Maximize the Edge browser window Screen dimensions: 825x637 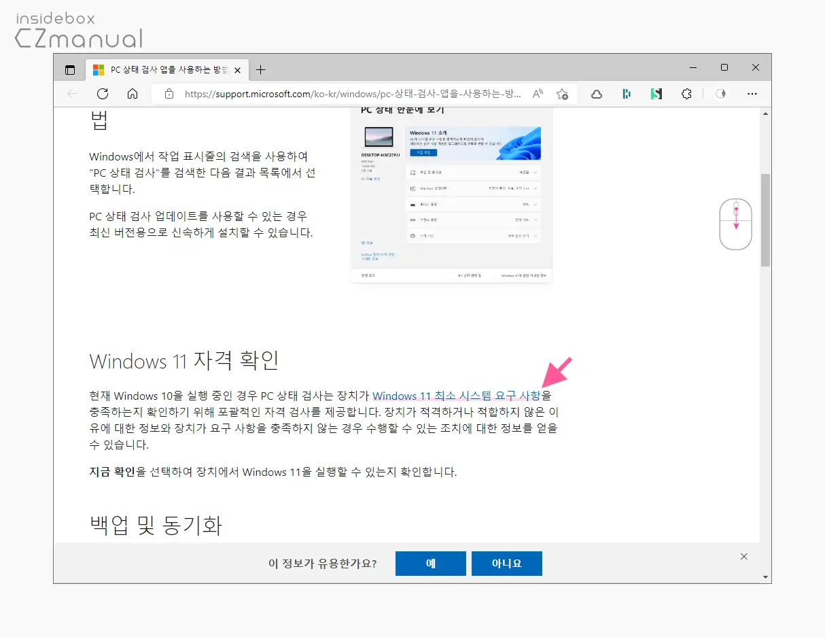tap(724, 67)
